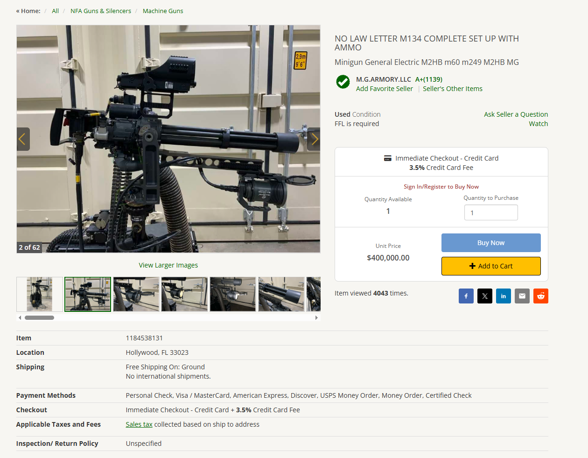588x458 pixels.
Task: Open Machine Guns breadcrumb
Action: pyautogui.click(x=163, y=11)
